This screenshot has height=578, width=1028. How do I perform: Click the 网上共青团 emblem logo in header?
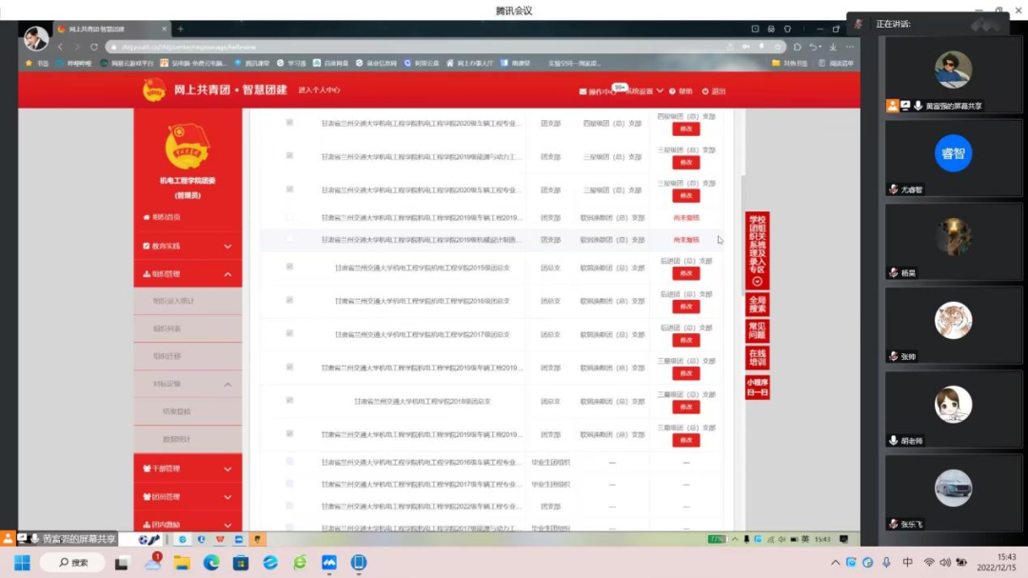coord(154,90)
